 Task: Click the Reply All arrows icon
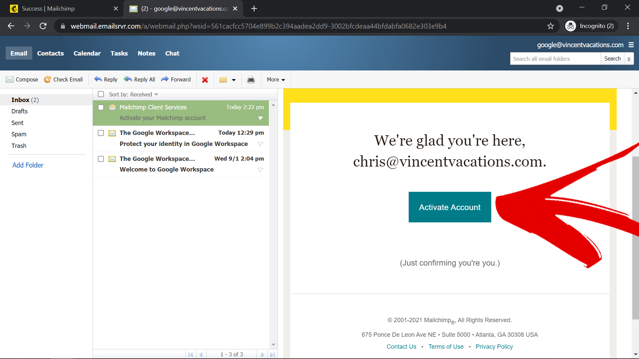click(128, 79)
